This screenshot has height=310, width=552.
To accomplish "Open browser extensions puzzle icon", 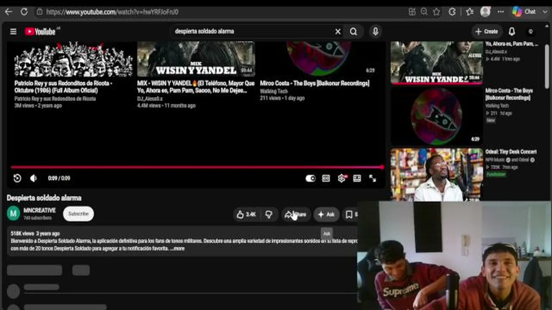I will pyautogui.click(x=452, y=12).
